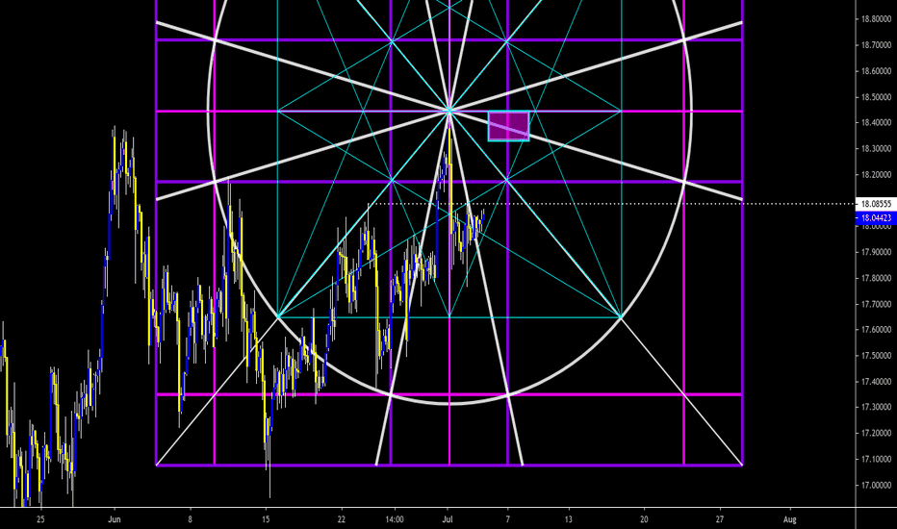Viewport: 897px width, 529px height.
Task: Click the 18.20000 price axis label
Action: [x=876, y=174]
